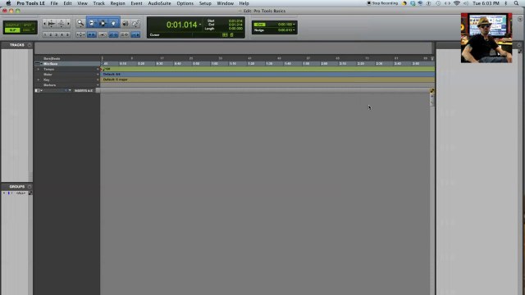
Task: Click plus button on Markers ruler
Action: coord(98,85)
